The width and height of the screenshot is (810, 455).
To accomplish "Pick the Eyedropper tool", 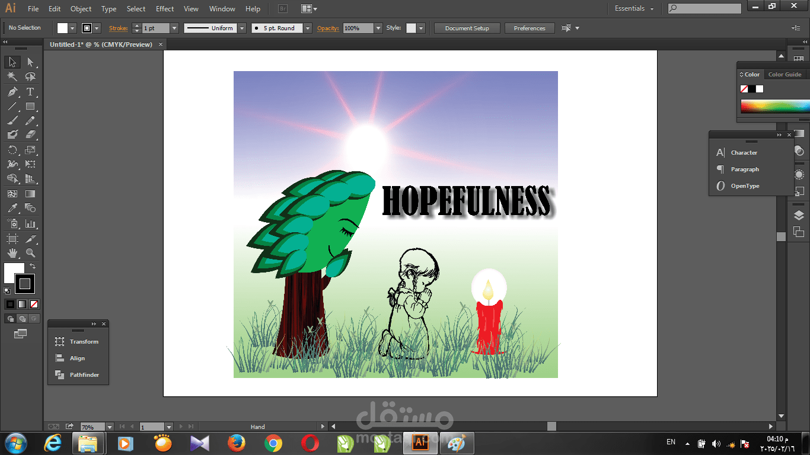I will (12, 209).
